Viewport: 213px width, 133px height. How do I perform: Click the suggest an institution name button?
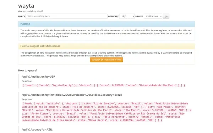point(106,60)
